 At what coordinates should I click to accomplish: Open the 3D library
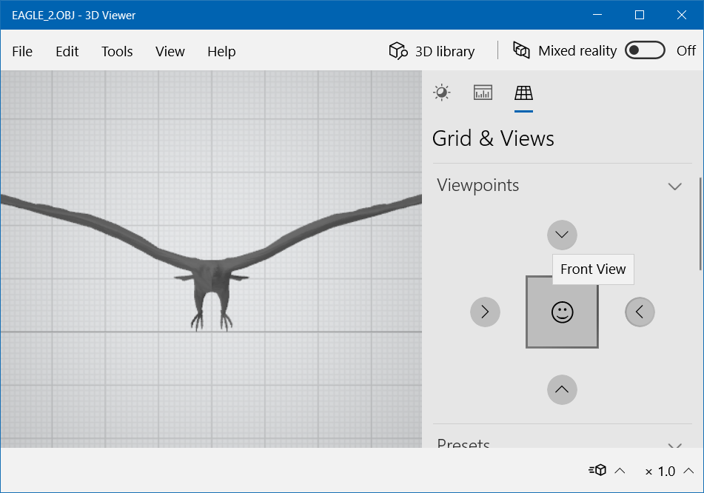click(x=432, y=51)
